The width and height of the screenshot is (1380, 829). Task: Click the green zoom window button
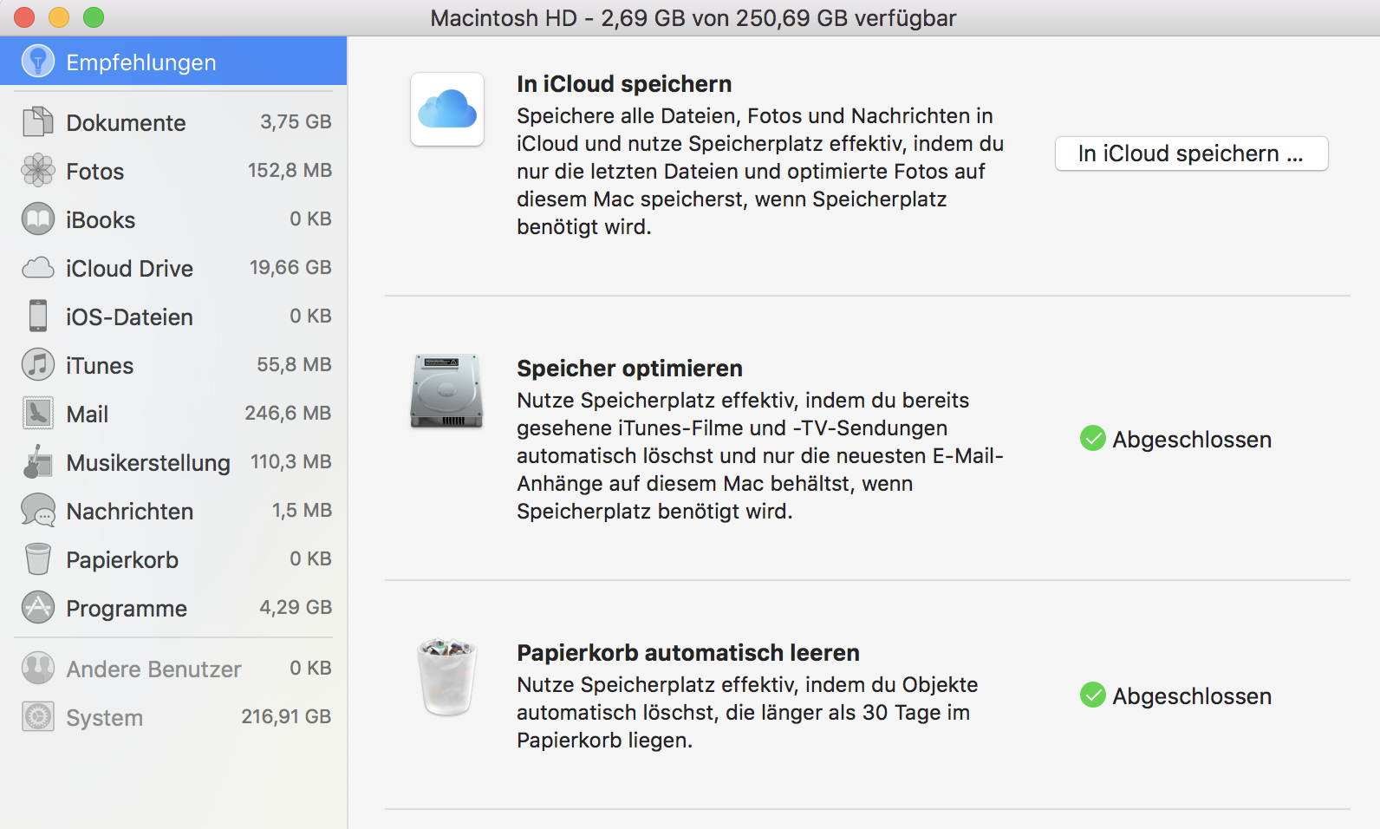[94, 17]
